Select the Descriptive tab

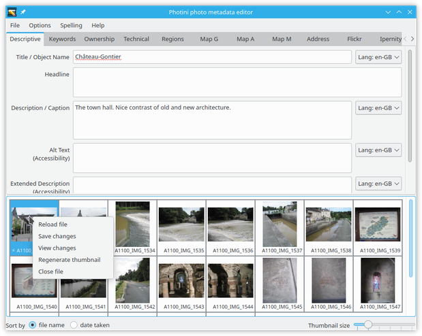25,39
